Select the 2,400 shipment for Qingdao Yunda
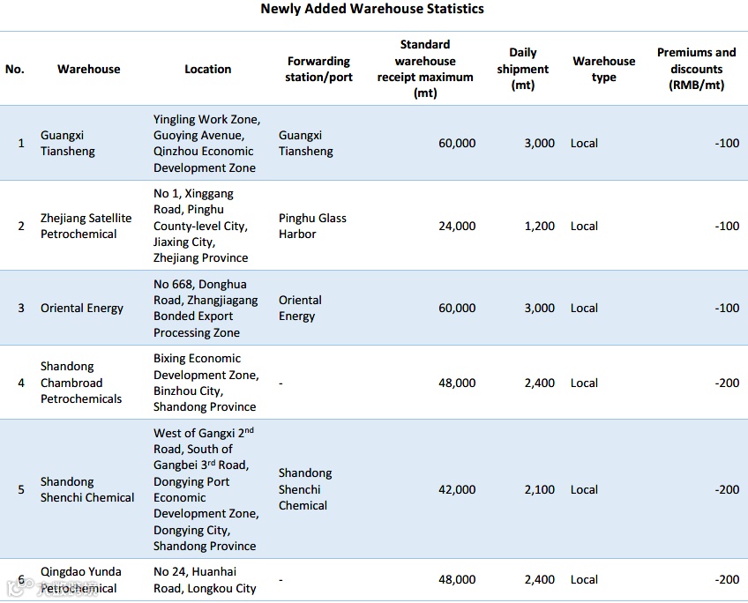The height and width of the screenshot is (603, 748). 540,580
